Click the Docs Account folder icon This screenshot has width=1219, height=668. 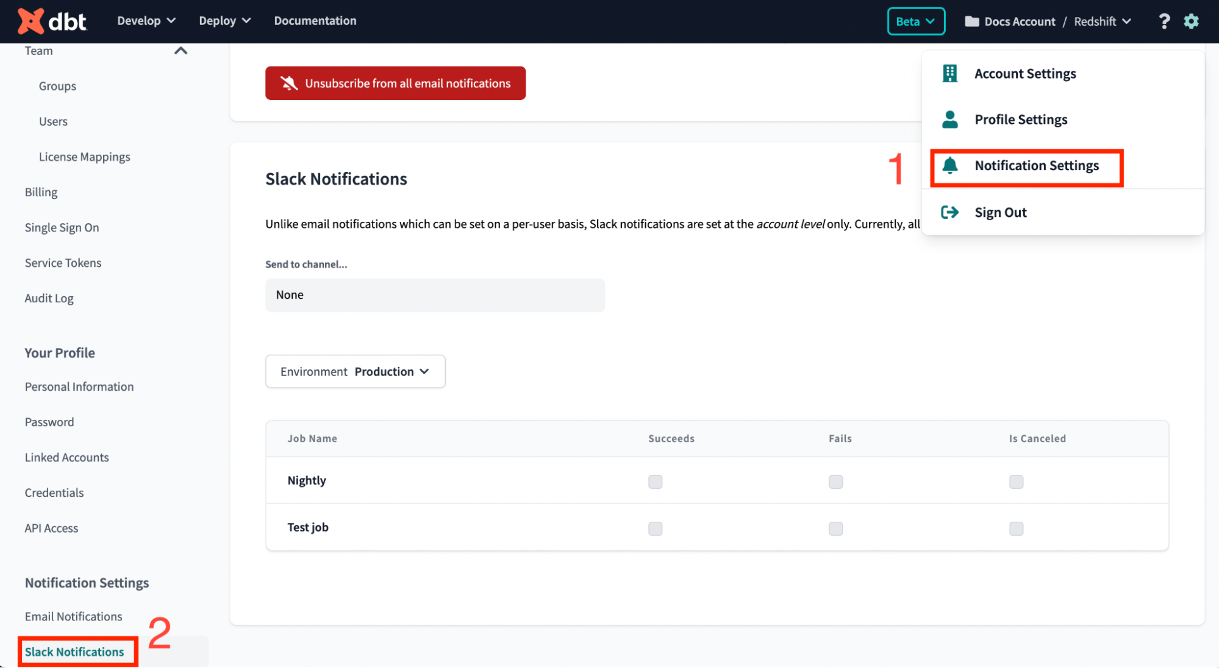click(971, 21)
